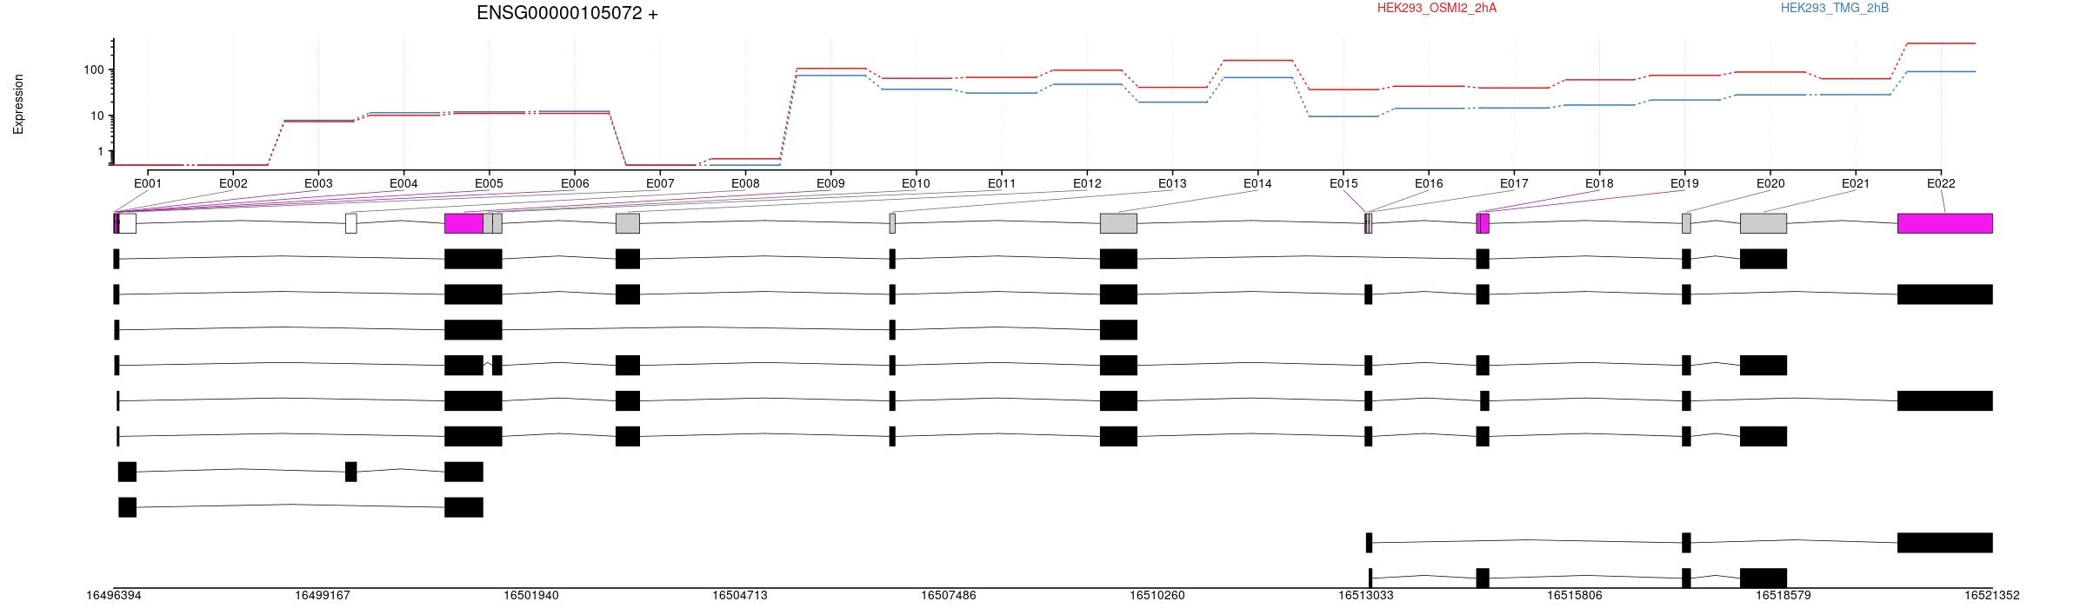
Task: Click genomic coordinate 16504713
Action: [740, 595]
